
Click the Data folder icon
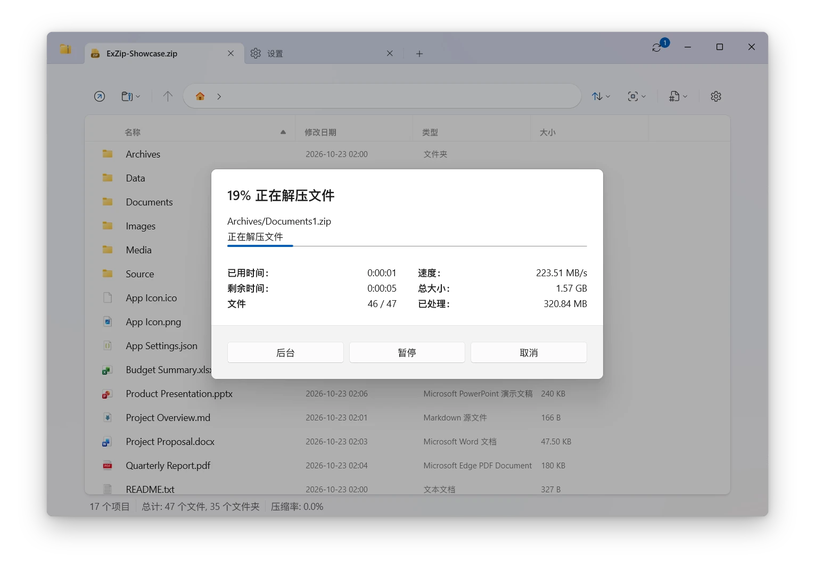(108, 178)
